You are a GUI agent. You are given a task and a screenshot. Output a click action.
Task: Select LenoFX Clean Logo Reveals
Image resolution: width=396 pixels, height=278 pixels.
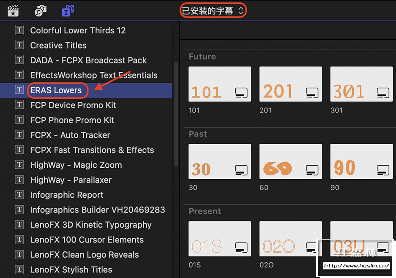(85, 254)
